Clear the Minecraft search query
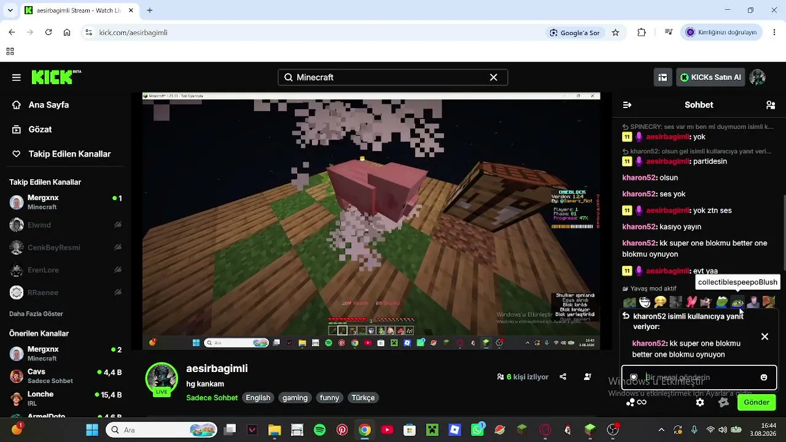 click(x=493, y=77)
